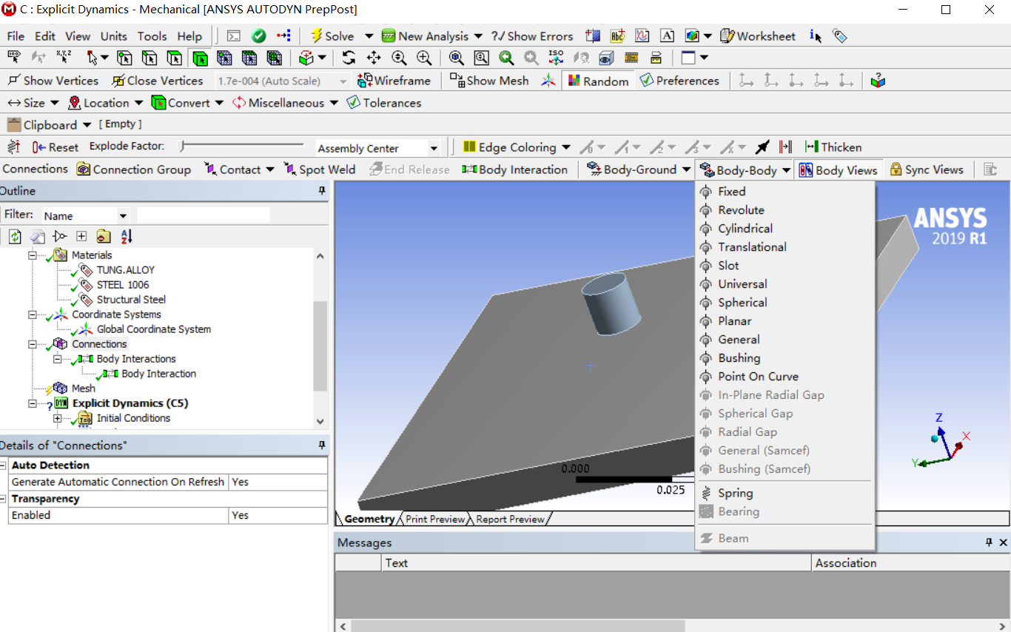Select Spherical from the Body-Body menu
Image resolution: width=1011 pixels, height=632 pixels.
(x=741, y=302)
